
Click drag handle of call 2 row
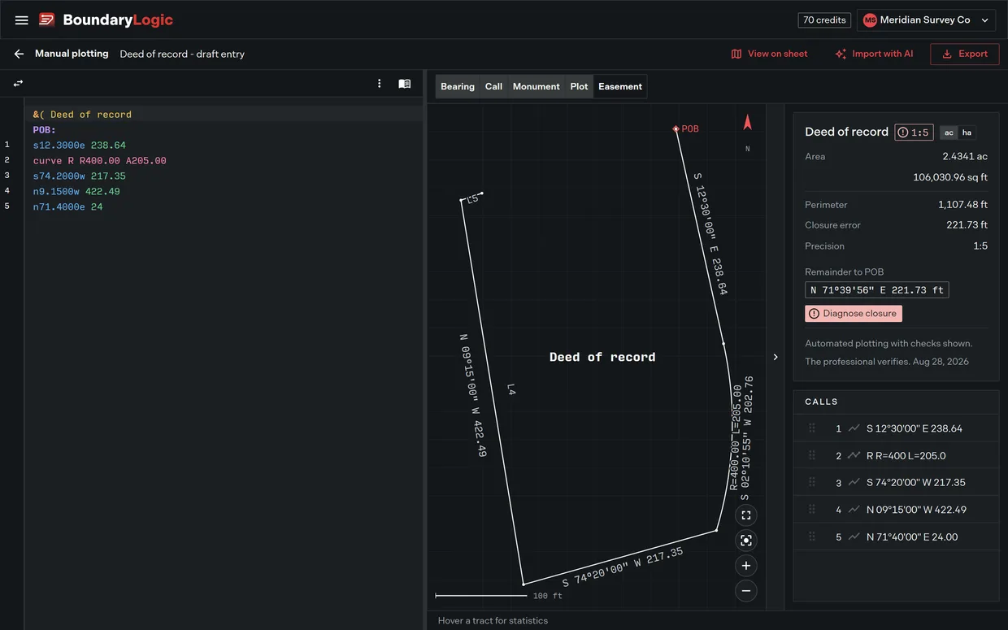click(811, 455)
